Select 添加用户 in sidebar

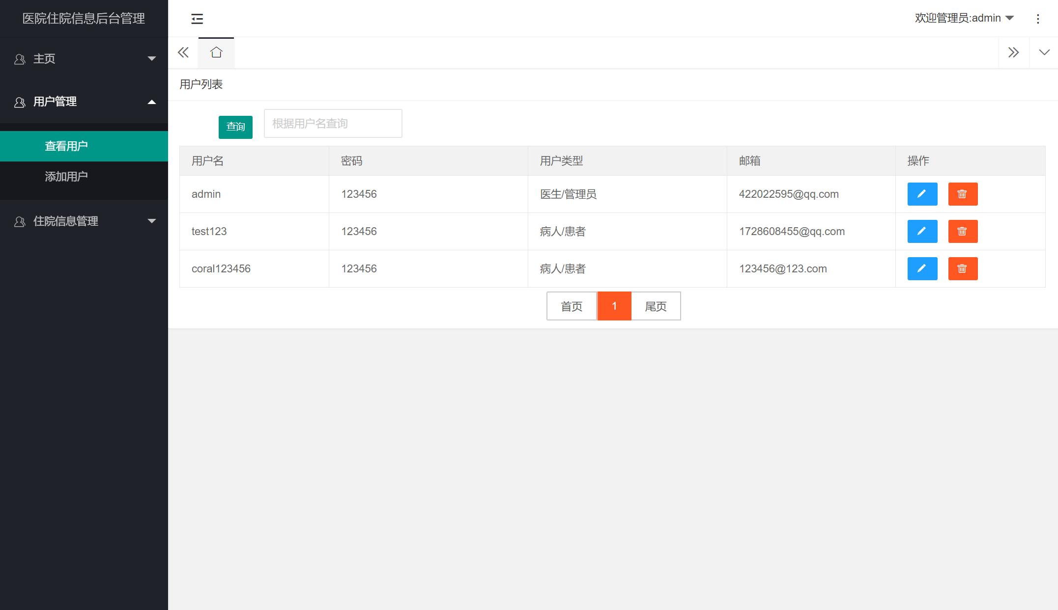(x=84, y=177)
